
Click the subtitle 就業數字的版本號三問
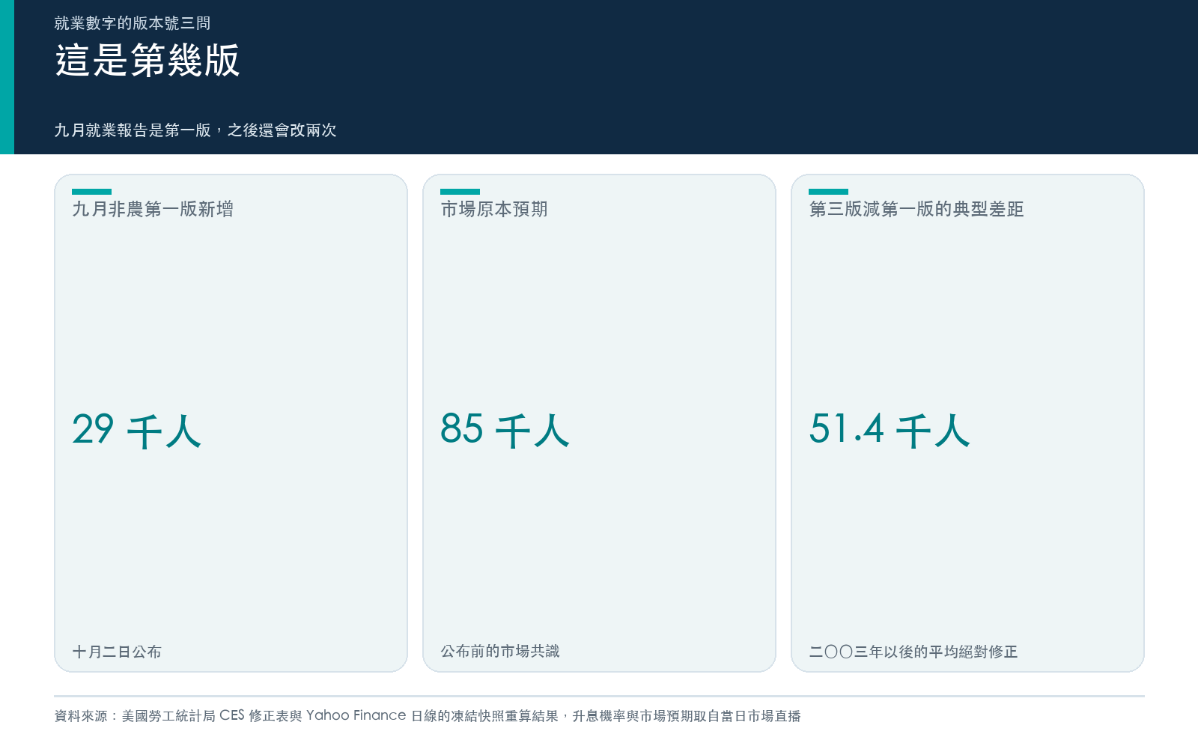[x=133, y=23]
